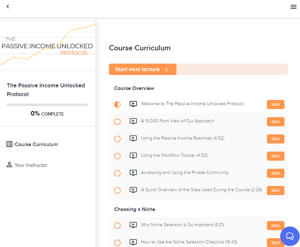Toggle completion circle for Private Community lecture
Viewport: 300px width, 247px height.
[x=117, y=173]
